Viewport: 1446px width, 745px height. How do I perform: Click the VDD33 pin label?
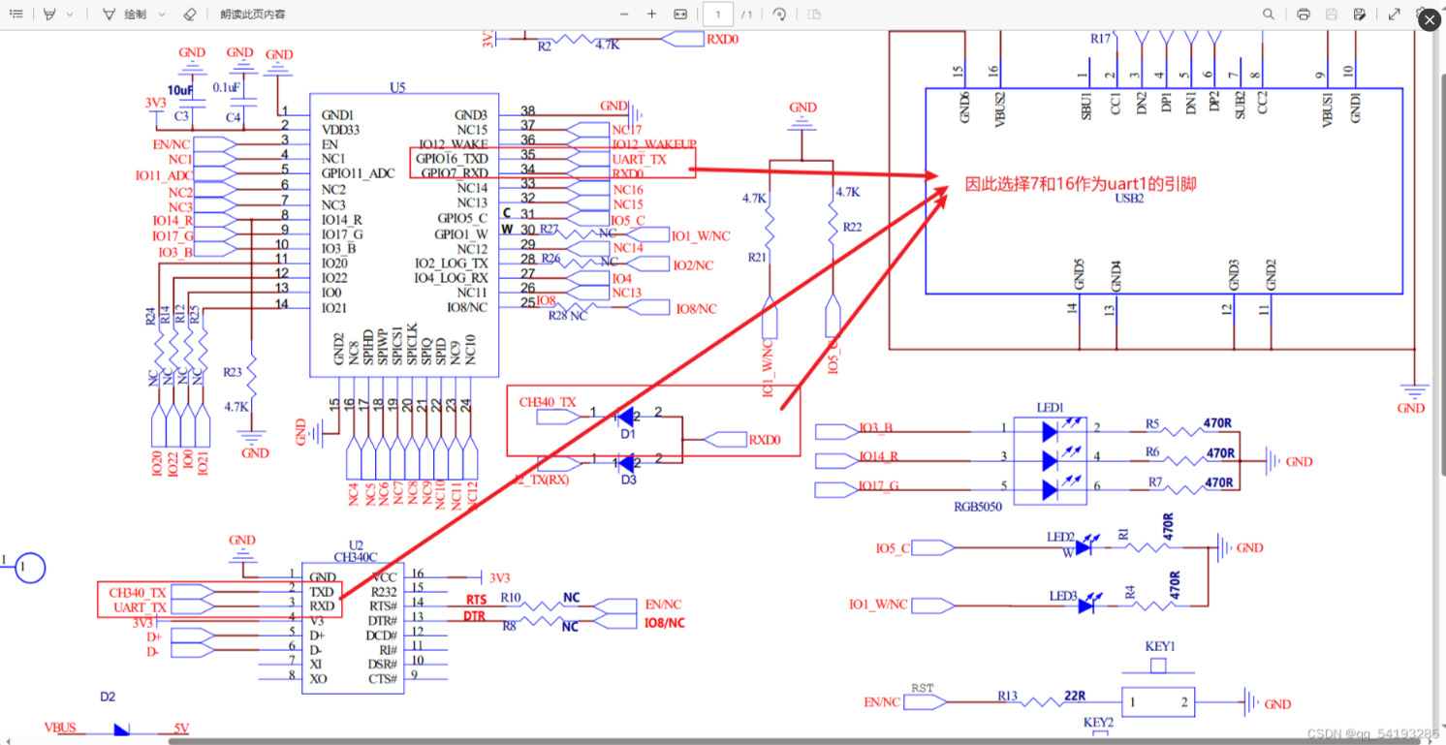(x=340, y=129)
